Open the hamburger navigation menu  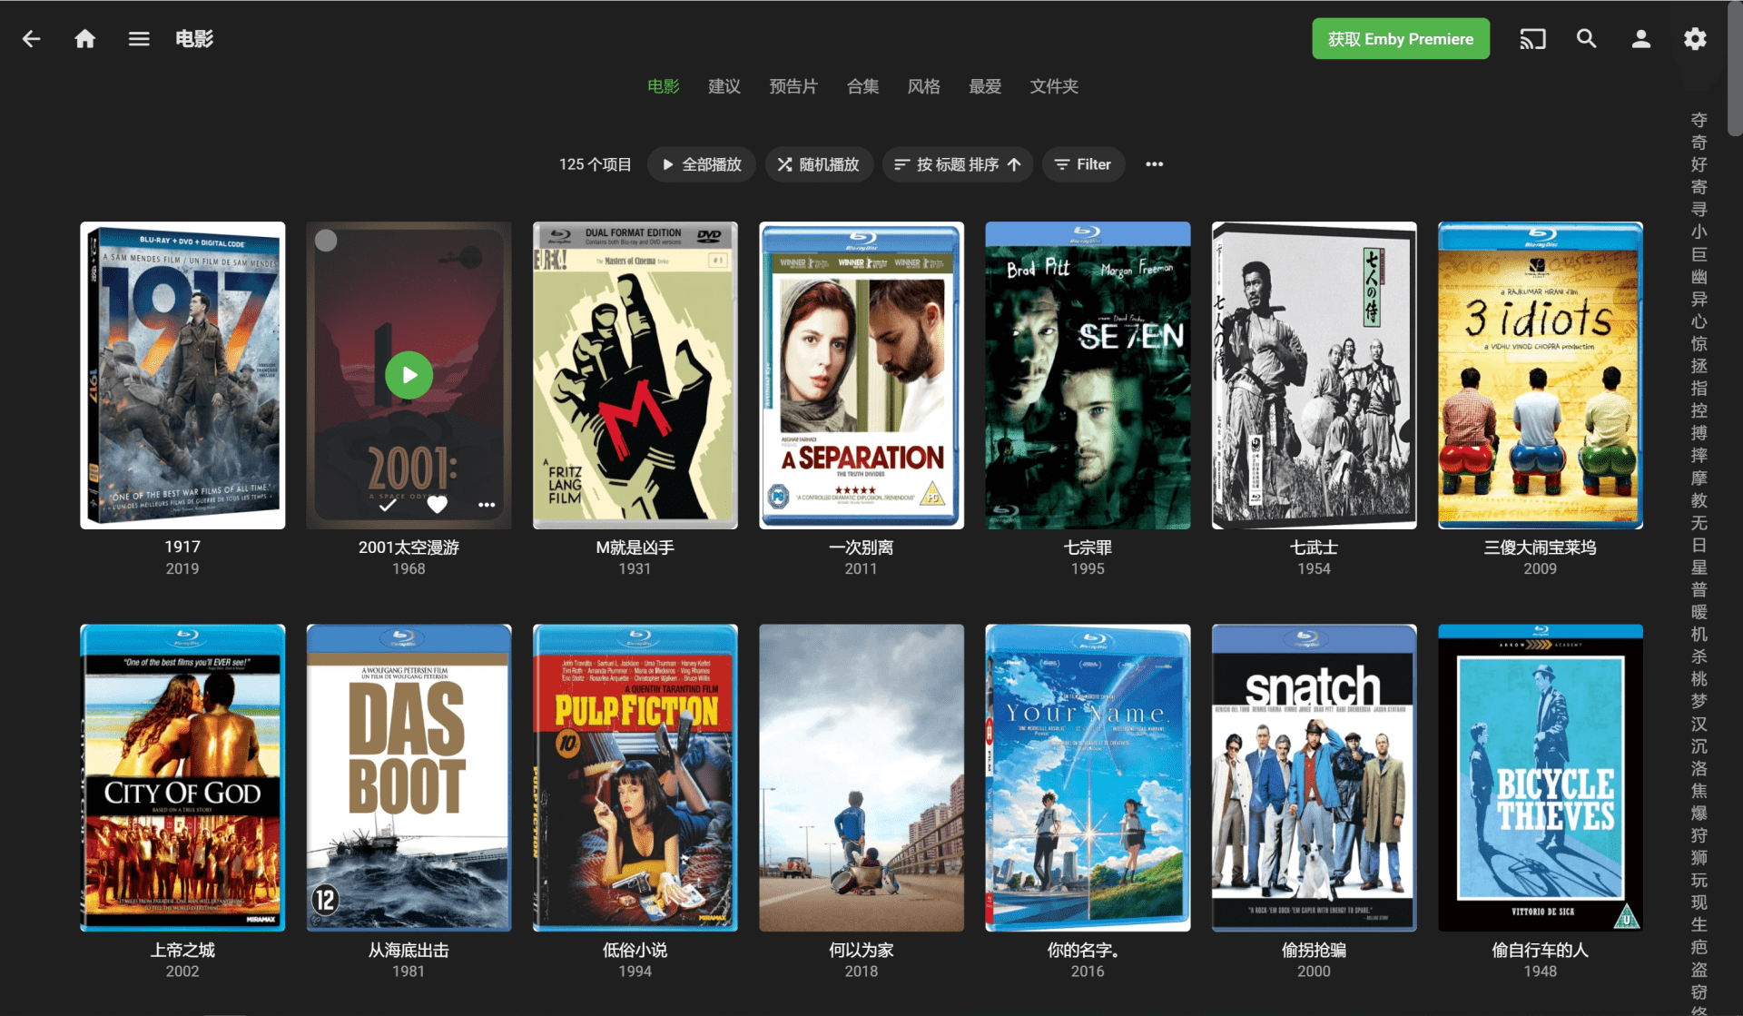coord(139,39)
